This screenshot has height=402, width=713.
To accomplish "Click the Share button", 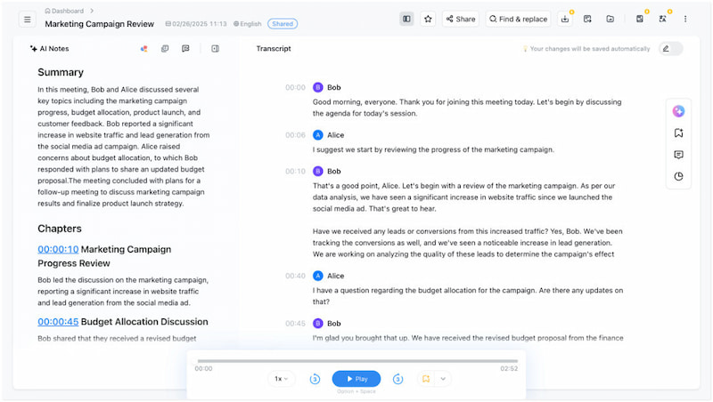I will click(x=461, y=19).
